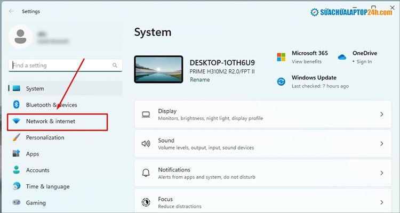This screenshot has height=213, width=400.
Task: Click the Find a setting search box
Action: click(65, 65)
